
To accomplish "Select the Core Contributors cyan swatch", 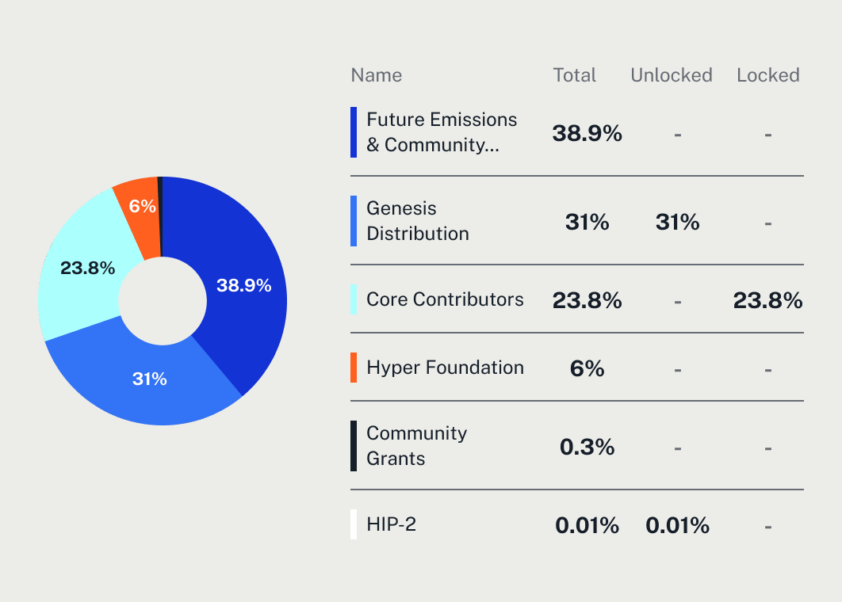I will [x=354, y=299].
